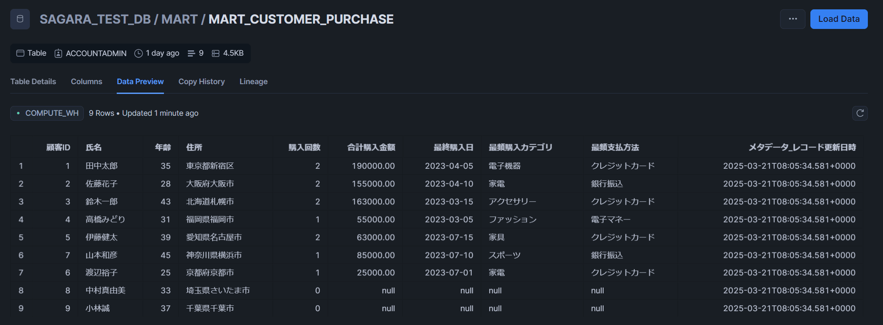The image size is (883, 325).
Task: Click the 神奈川県横浜市 address cell
Action: tap(214, 255)
